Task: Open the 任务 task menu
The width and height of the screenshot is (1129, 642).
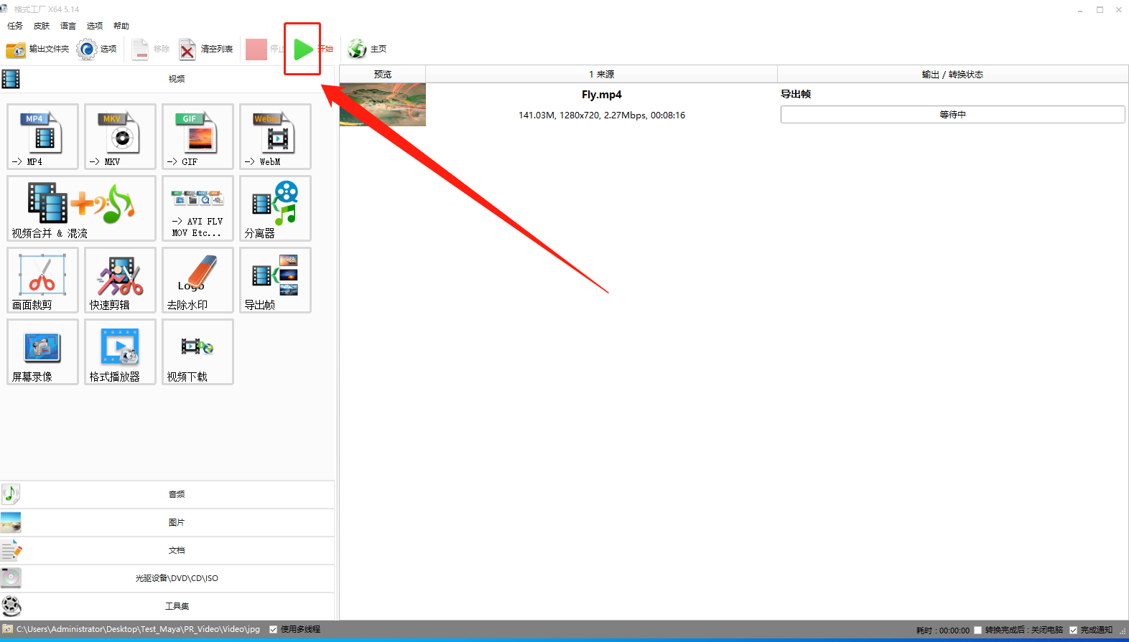Action: pyautogui.click(x=15, y=26)
